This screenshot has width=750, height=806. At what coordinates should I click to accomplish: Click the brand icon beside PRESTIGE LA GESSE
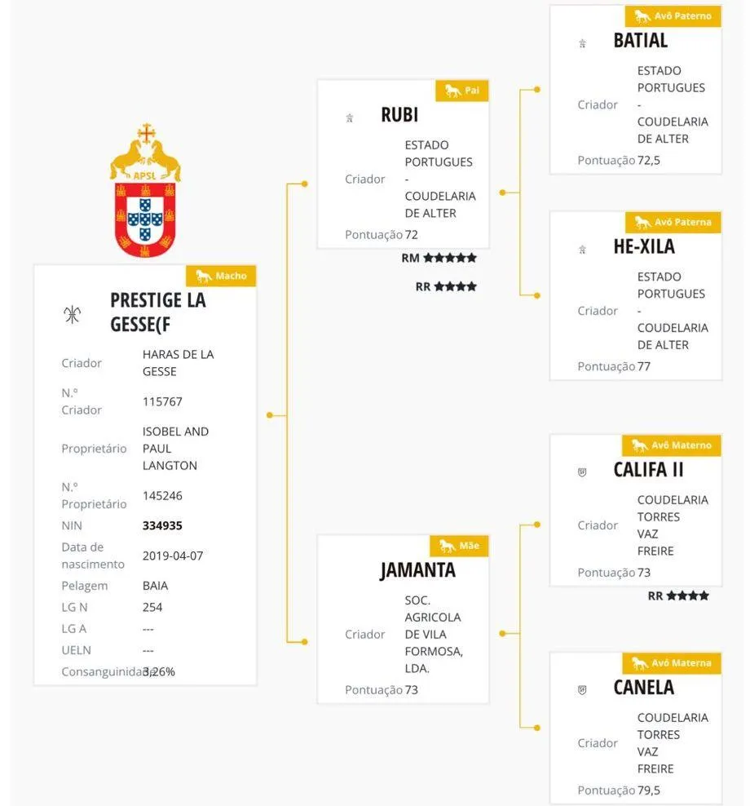point(72,314)
